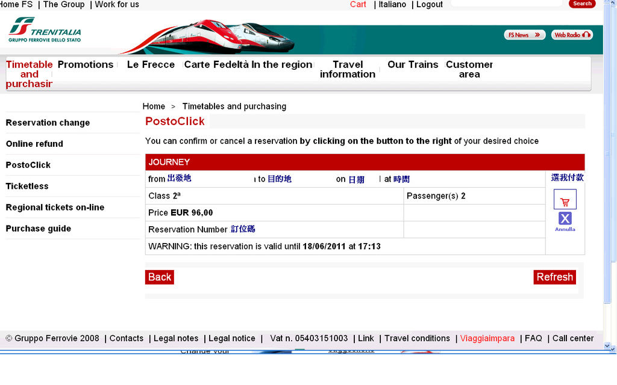The width and height of the screenshot is (617, 385).
Task: Select Purchase guide in sidebar
Action: (38, 229)
